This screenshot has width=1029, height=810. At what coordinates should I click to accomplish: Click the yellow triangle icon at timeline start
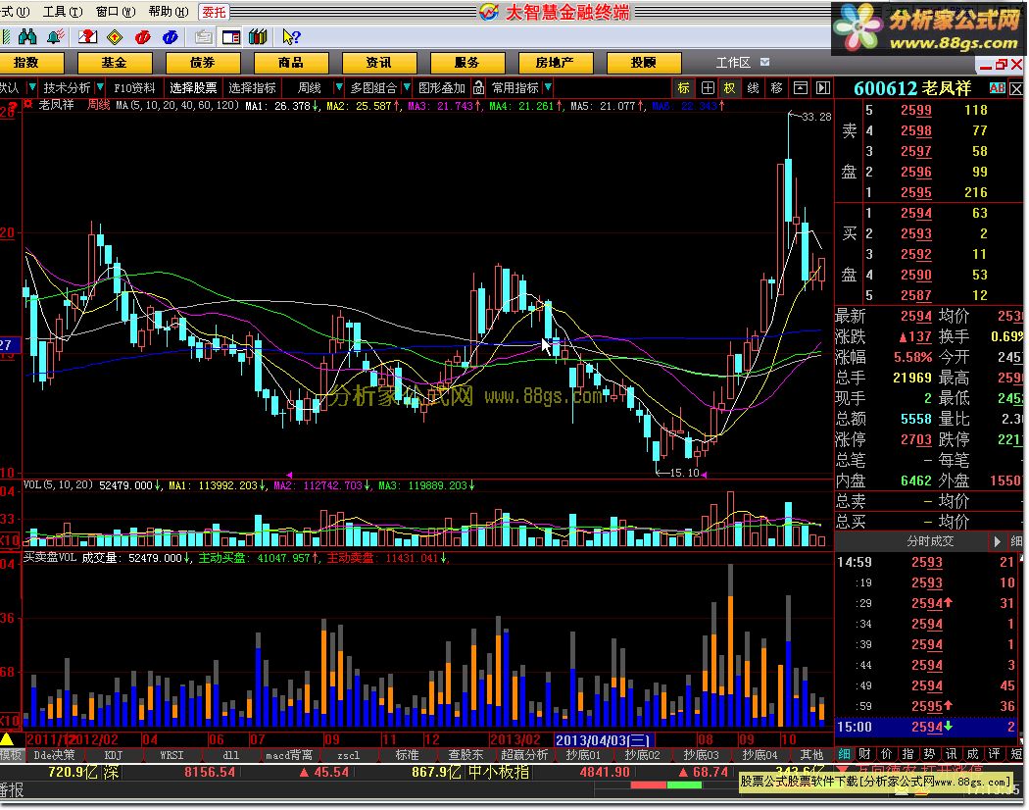click(x=7, y=739)
